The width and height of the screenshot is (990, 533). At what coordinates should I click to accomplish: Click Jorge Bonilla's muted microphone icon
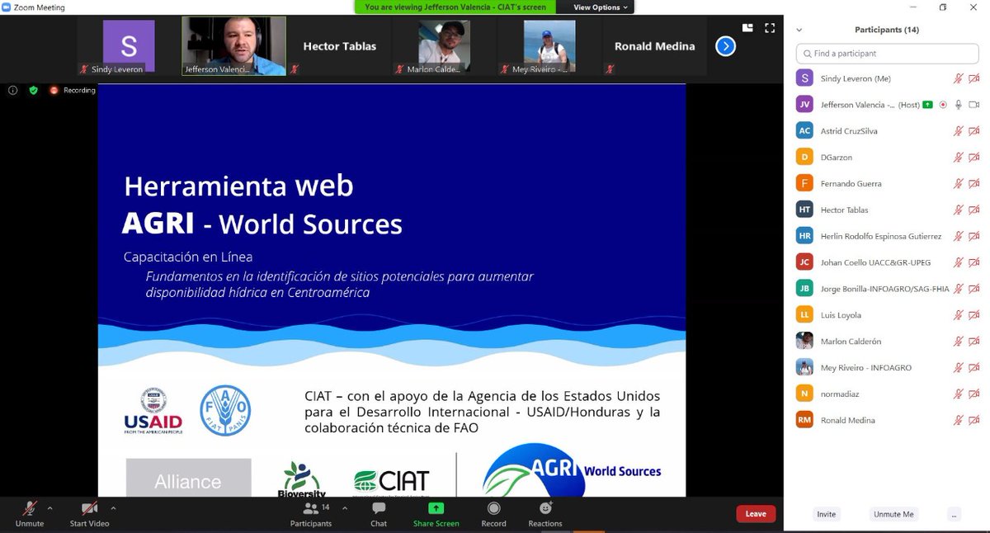click(x=959, y=289)
